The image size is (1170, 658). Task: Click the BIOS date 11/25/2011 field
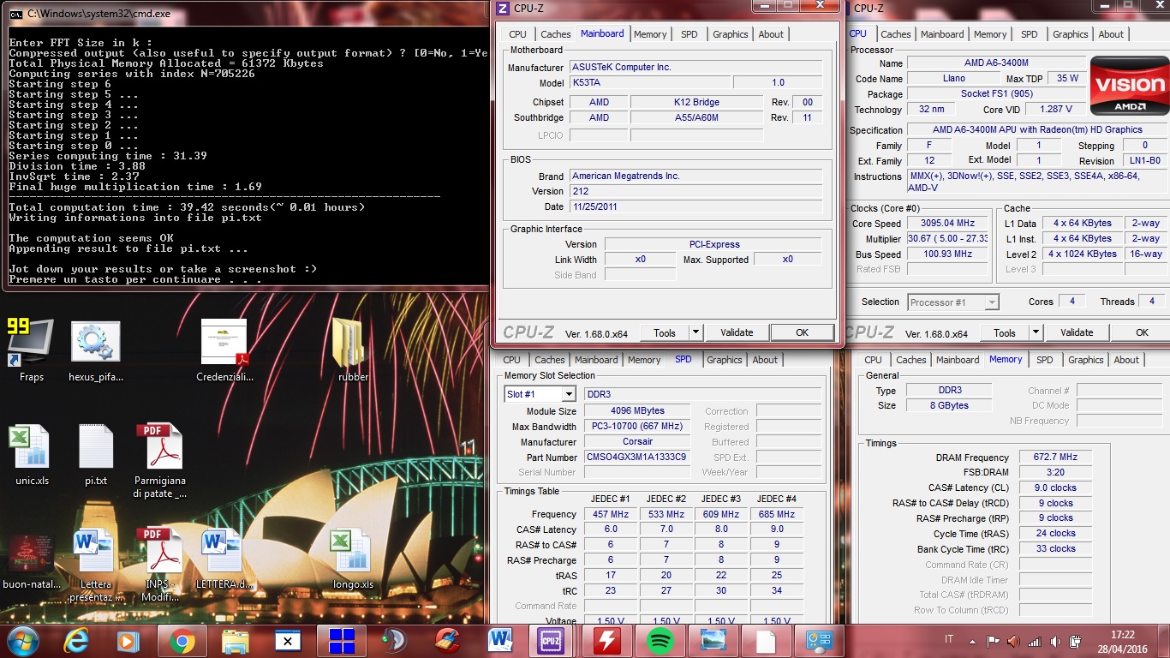[x=696, y=206]
